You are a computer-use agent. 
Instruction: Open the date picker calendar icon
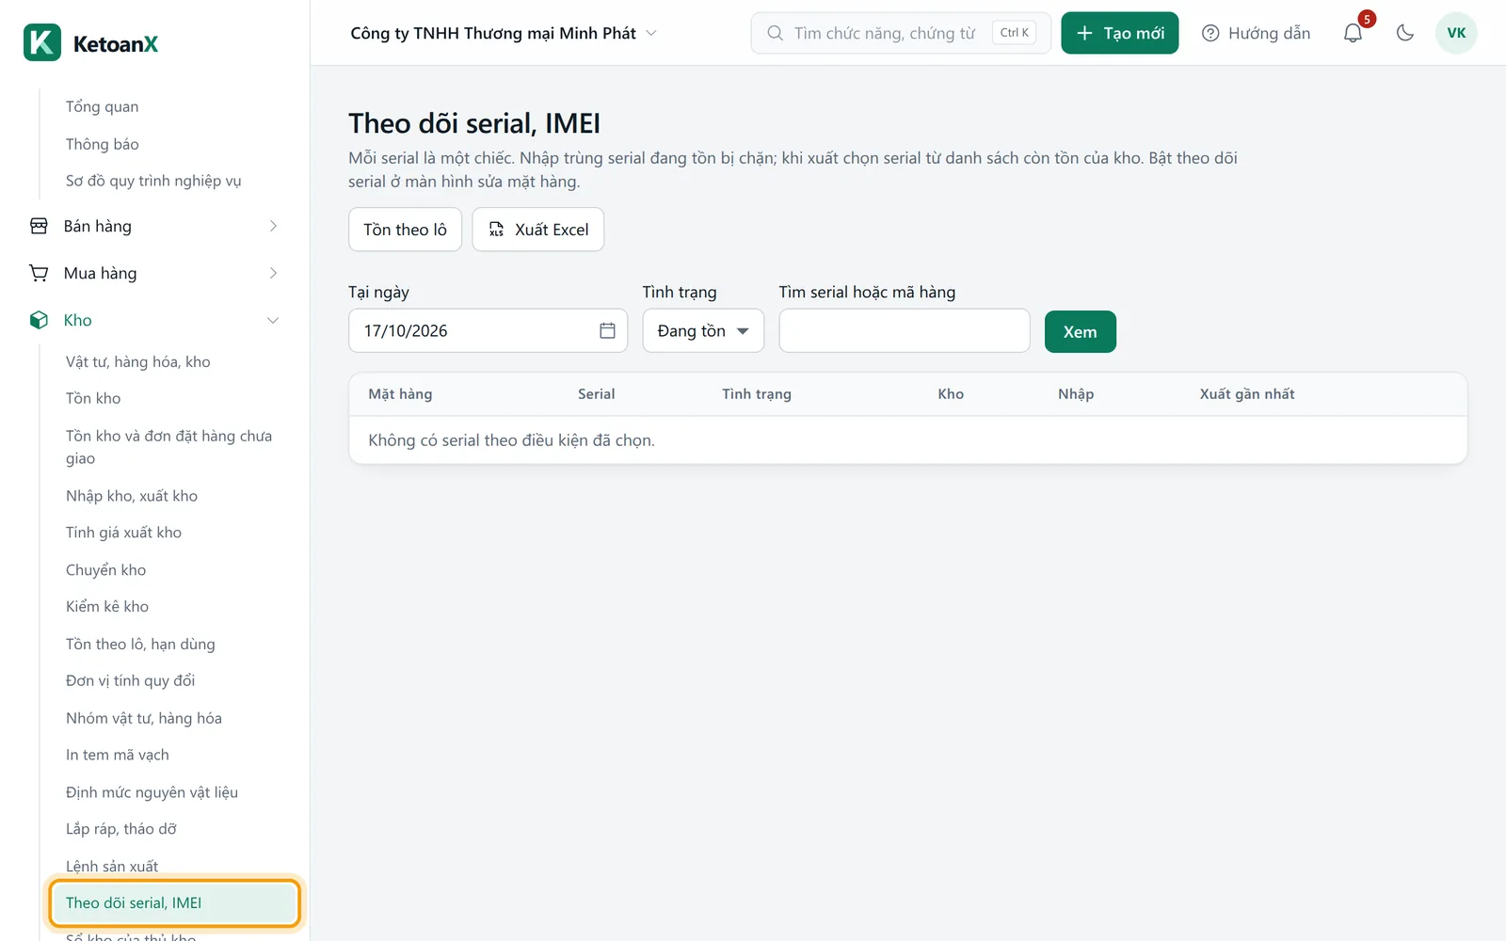coord(607,330)
